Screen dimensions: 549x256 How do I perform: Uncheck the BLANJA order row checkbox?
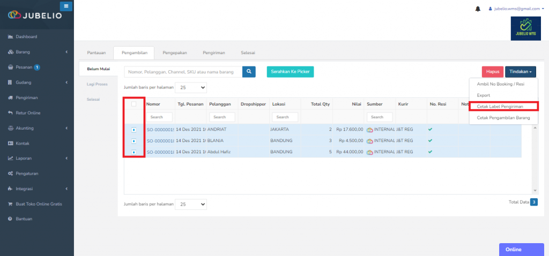point(133,141)
